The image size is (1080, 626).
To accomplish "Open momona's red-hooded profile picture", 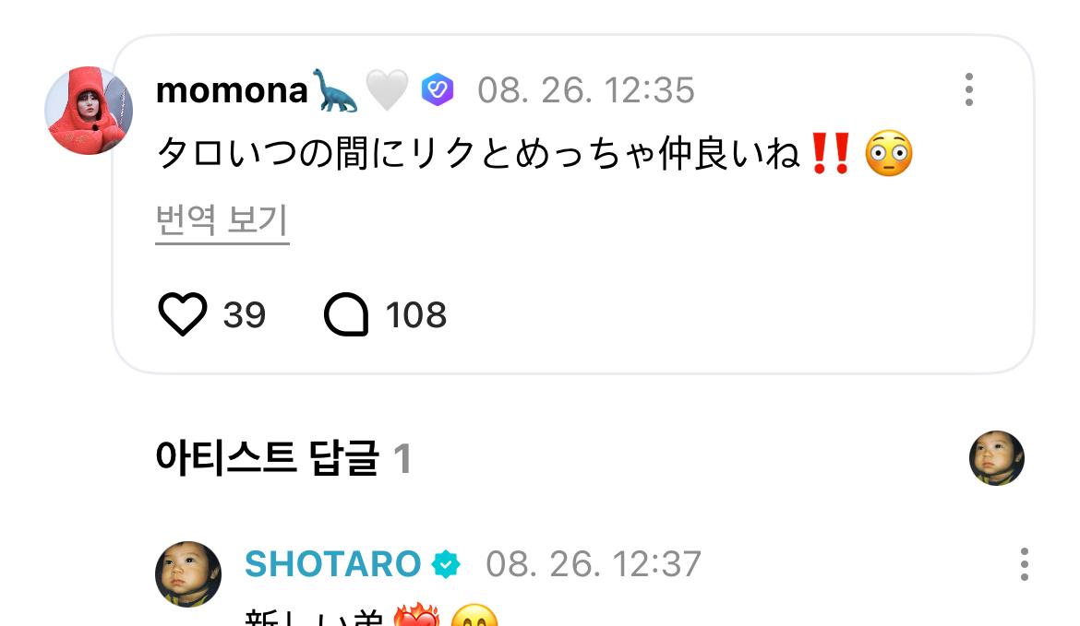I will tap(89, 110).
